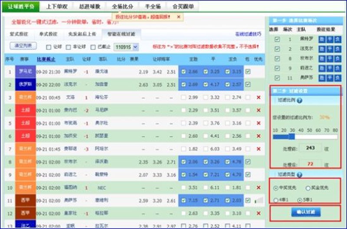This screenshot has height=229, width=347.
Task: Open the 先发起后上传 sub-tab
Action: pos(82,34)
